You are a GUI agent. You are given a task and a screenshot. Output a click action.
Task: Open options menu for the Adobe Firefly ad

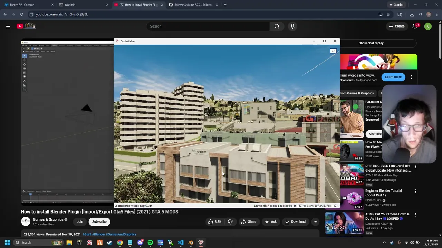click(411, 77)
